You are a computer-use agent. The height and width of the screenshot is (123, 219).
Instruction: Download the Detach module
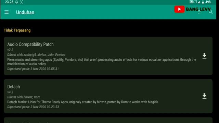[204, 96]
